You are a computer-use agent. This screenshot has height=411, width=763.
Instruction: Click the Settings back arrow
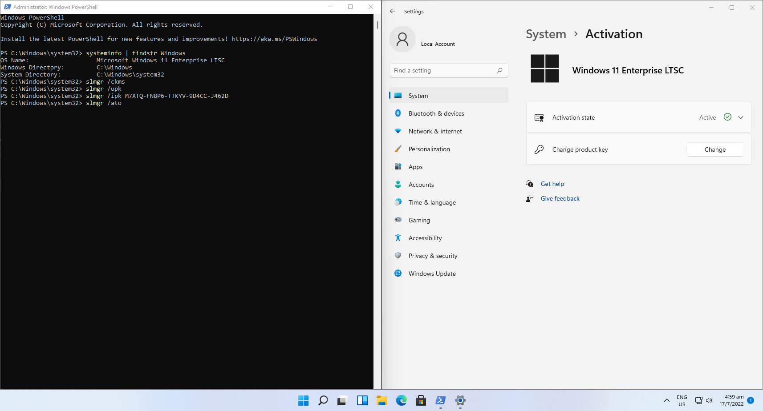point(393,11)
